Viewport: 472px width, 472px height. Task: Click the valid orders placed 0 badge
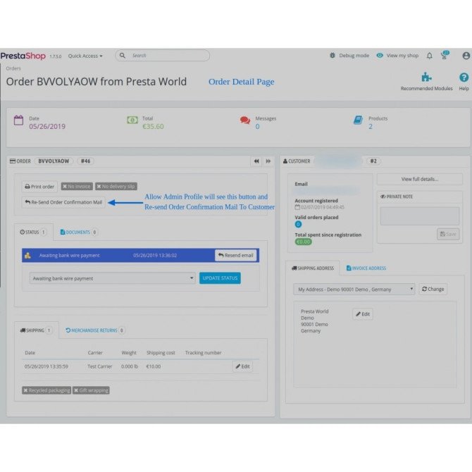point(298,224)
